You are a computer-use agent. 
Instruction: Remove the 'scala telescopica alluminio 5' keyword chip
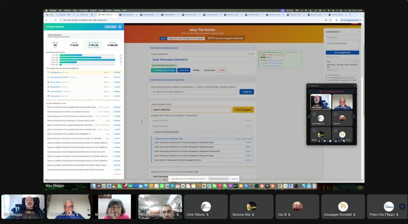click(x=175, y=64)
